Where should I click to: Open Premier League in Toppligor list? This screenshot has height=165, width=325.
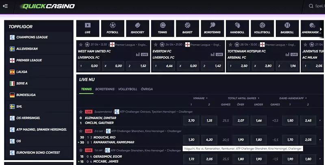29,60
